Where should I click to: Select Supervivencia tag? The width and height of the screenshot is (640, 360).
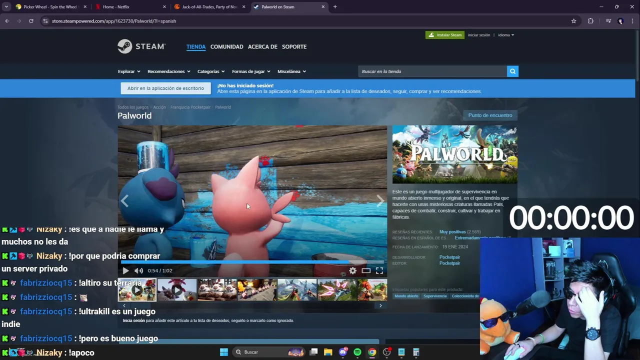click(435, 296)
